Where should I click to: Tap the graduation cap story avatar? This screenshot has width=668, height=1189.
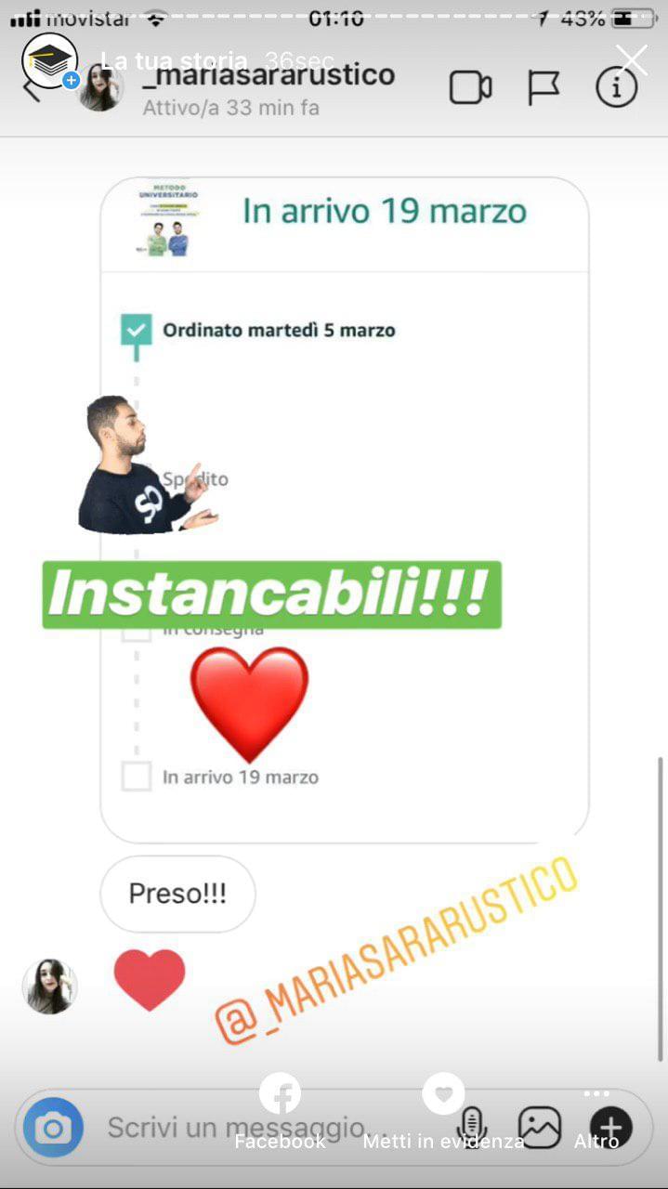point(49,60)
